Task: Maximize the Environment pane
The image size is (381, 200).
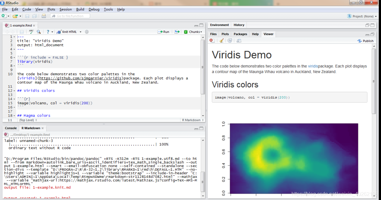Action: point(373,25)
